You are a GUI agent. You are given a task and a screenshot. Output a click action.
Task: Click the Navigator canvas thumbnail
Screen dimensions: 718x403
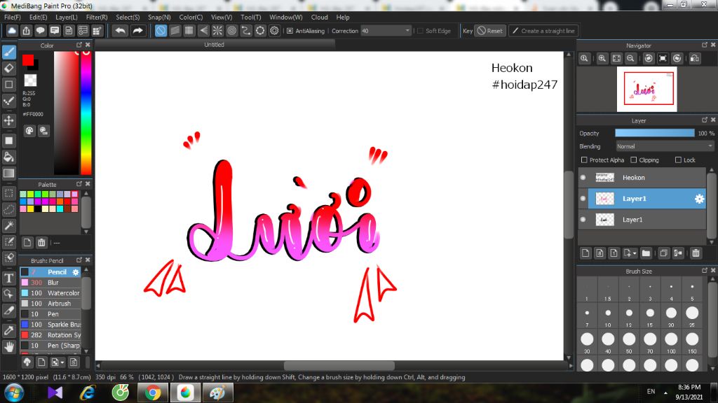(x=646, y=89)
